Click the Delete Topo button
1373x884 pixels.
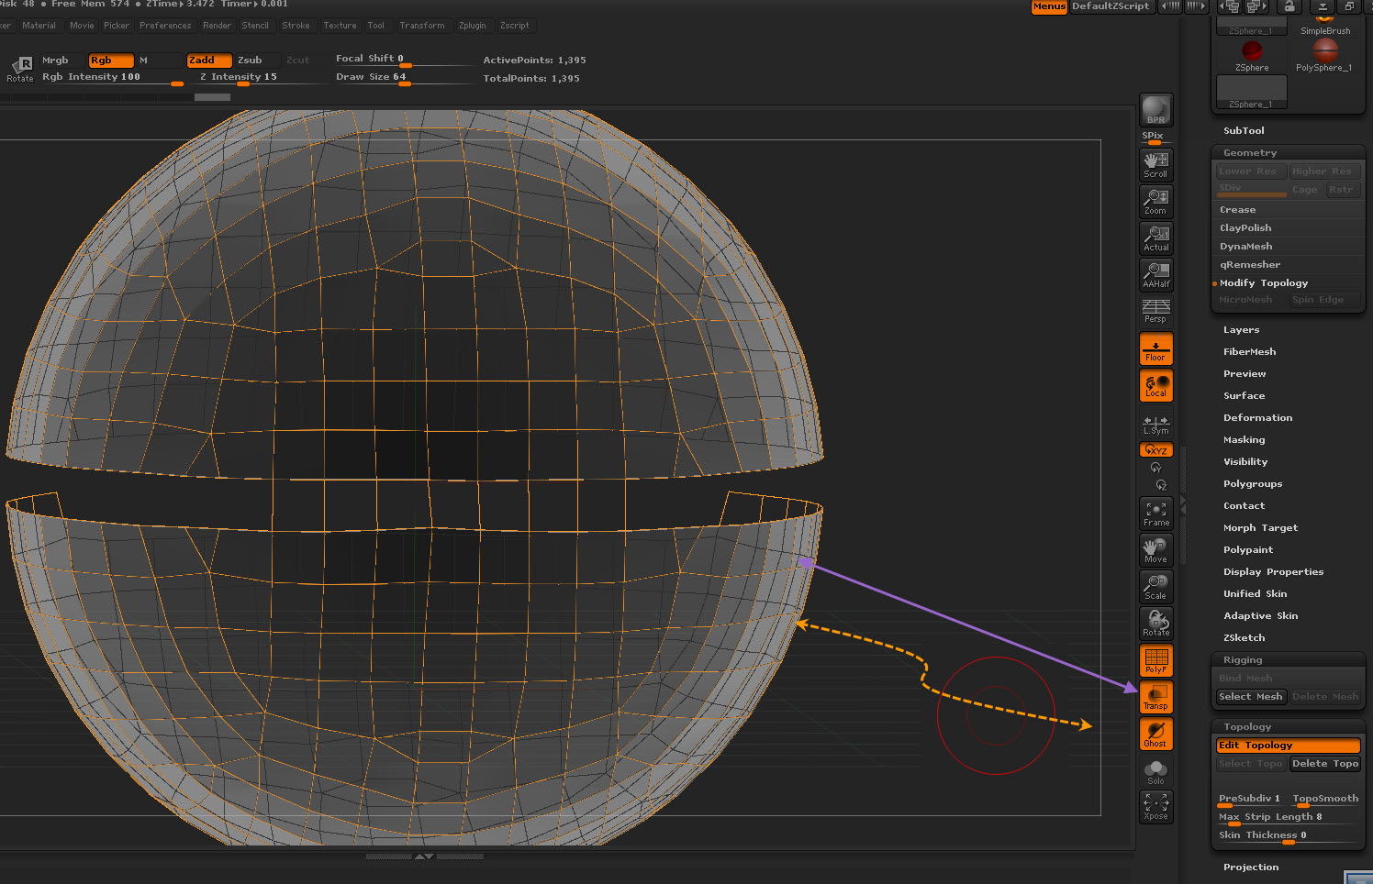(1324, 764)
